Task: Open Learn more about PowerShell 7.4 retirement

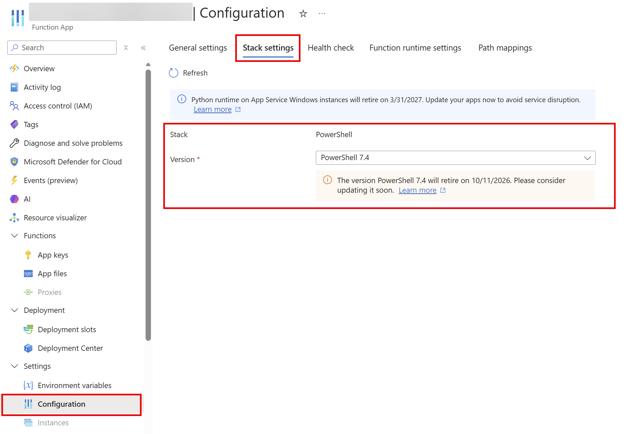Action: pyautogui.click(x=417, y=190)
